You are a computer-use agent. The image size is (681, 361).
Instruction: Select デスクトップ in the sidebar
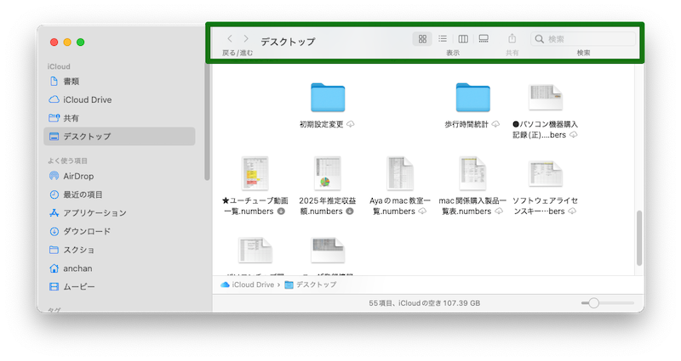click(119, 136)
